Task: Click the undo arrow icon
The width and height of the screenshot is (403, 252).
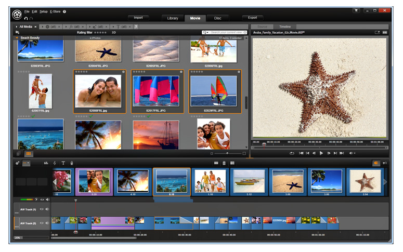Action: point(25,18)
